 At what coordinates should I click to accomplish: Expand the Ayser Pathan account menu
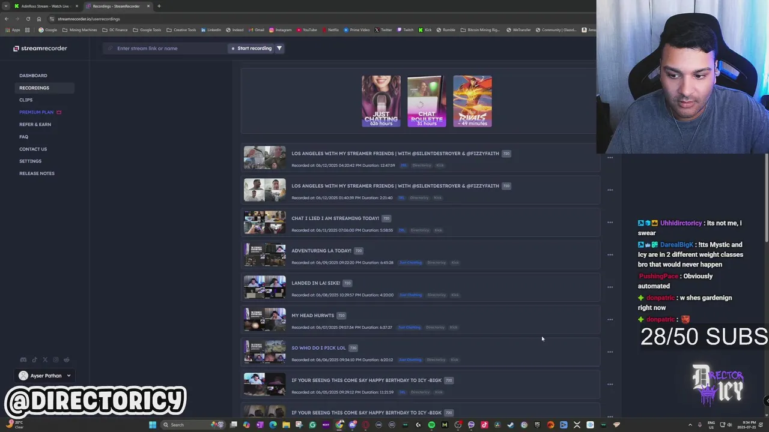point(45,376)
